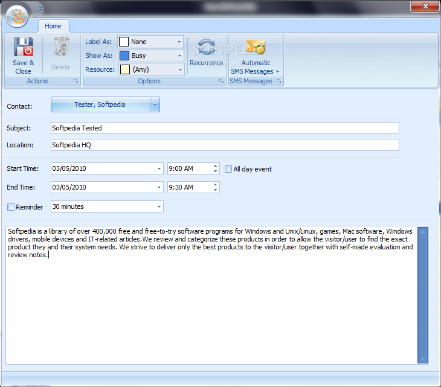The width and height of the screenshot is (441, 387).
Task: Click the Automatic SMS Messages envelope icon
Action: coord(256,47)
